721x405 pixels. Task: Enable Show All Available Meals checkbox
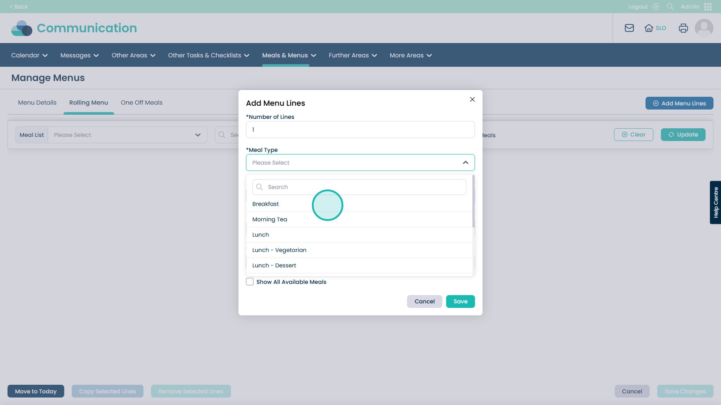click(250, 282)
